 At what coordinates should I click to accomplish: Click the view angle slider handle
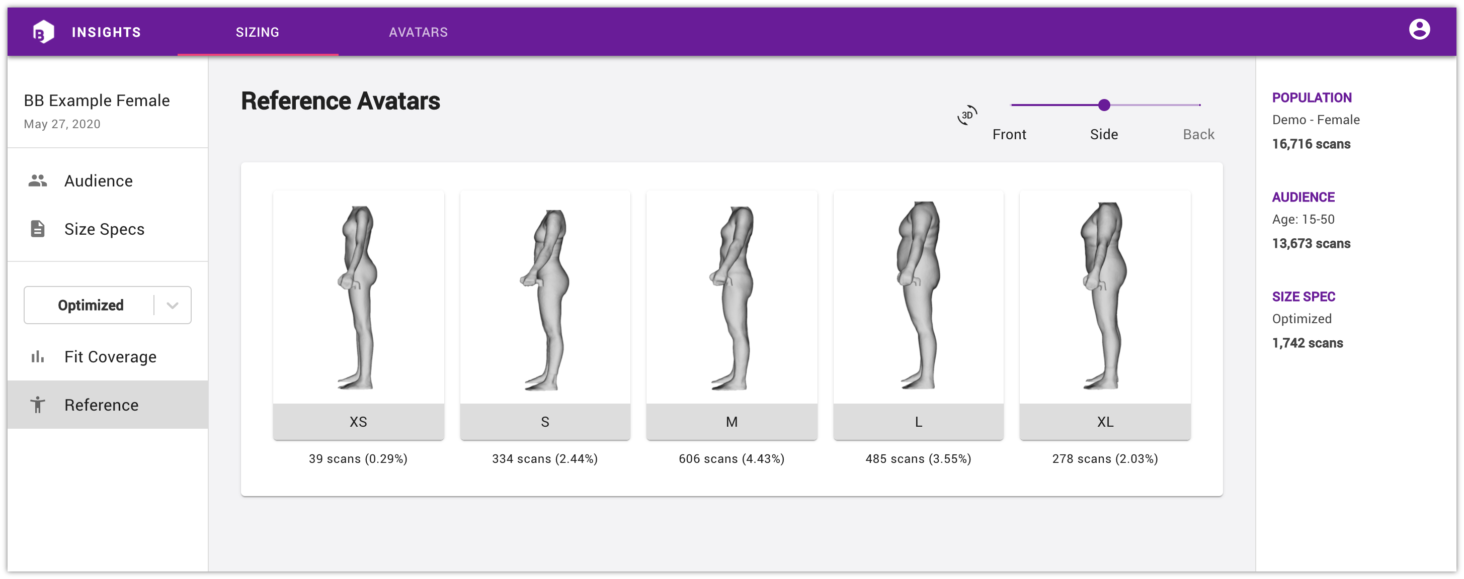1104,105
